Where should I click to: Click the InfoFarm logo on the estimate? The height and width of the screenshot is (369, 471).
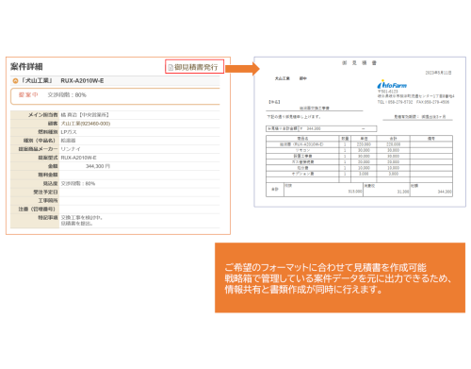(x=392, y=85)
